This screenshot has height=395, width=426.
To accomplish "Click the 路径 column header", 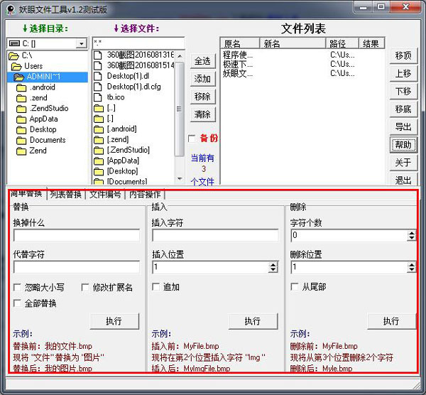I will pyautogui.click(x=342, y=43).
